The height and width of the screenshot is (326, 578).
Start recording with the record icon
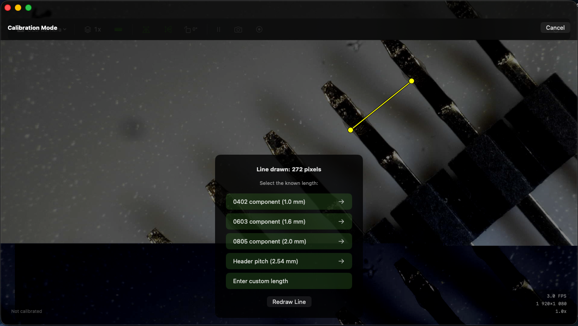(x=259, y=29)
